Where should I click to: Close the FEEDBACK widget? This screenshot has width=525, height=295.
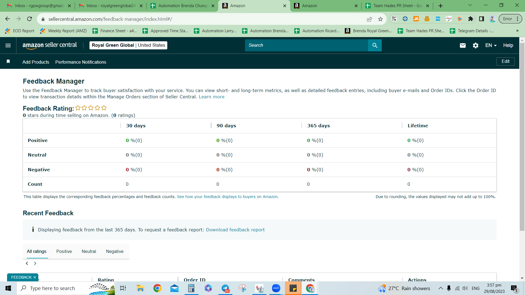point(35,277)
